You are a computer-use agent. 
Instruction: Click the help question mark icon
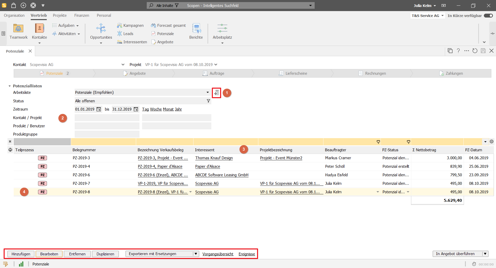(x=458, y=51)
